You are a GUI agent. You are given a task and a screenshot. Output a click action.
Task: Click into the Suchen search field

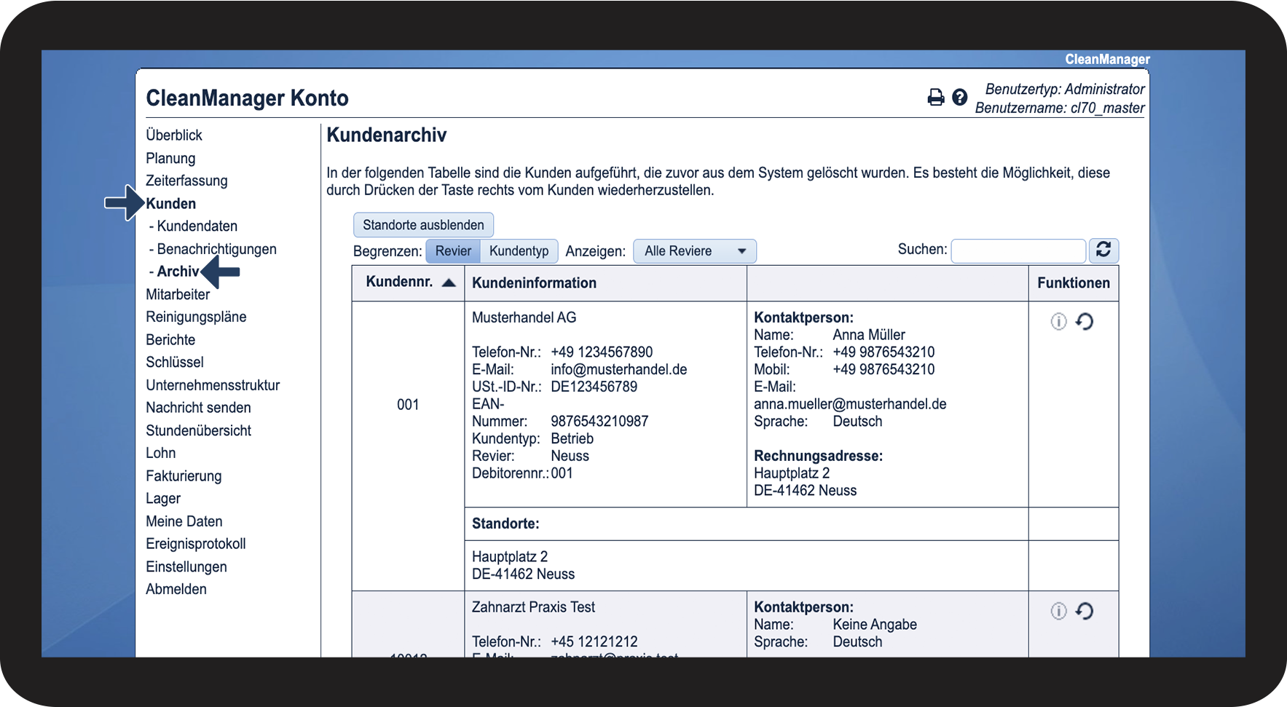1018,250
